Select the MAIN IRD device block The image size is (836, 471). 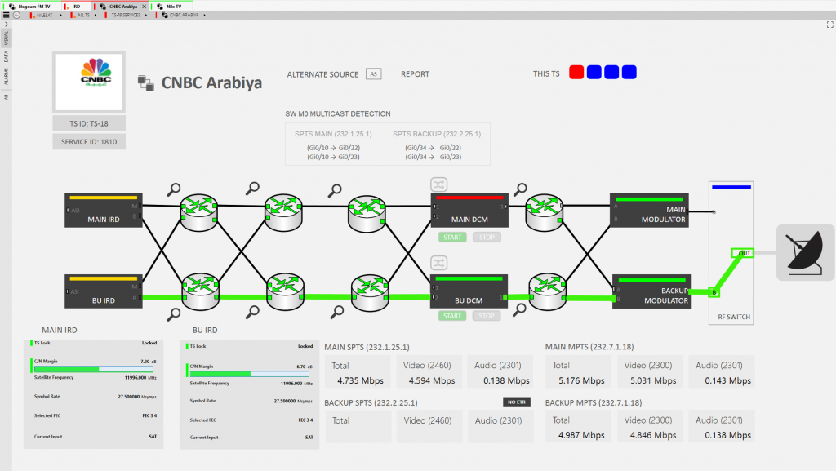click(104, 211)
